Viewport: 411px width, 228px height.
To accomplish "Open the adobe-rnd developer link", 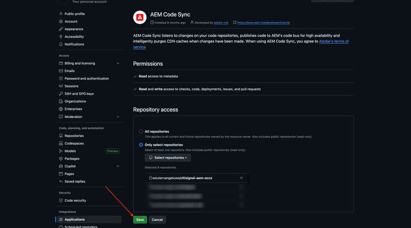I will click(x=221, y=23).
